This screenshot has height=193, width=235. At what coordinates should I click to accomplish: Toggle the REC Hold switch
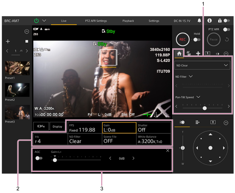197,40
